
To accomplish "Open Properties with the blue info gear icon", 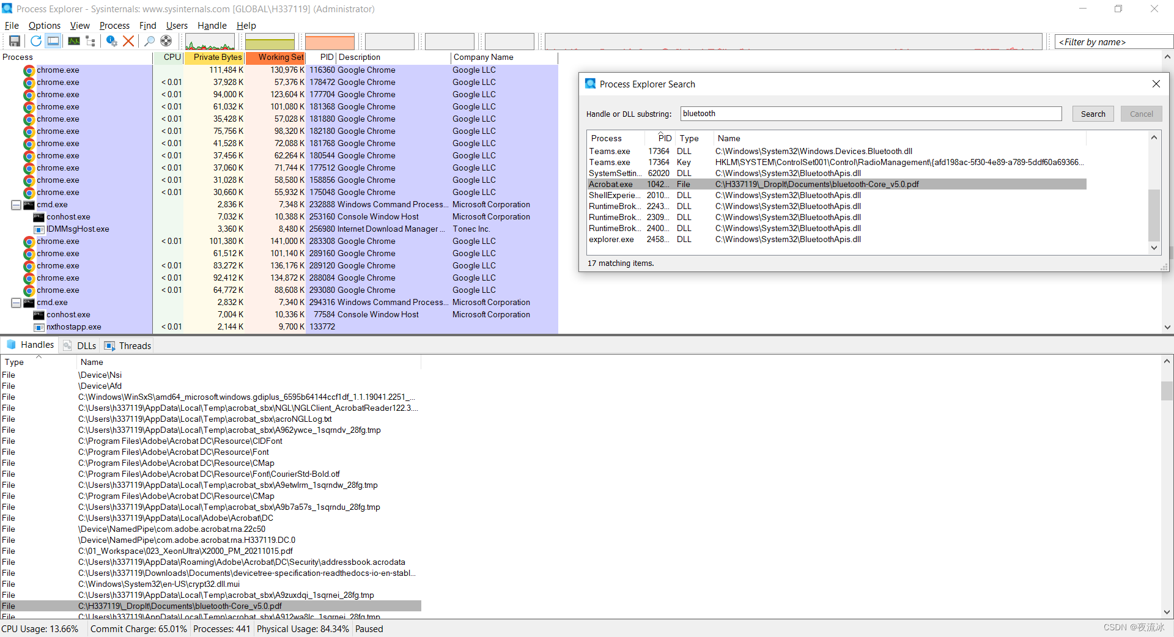I will (111, 41).
